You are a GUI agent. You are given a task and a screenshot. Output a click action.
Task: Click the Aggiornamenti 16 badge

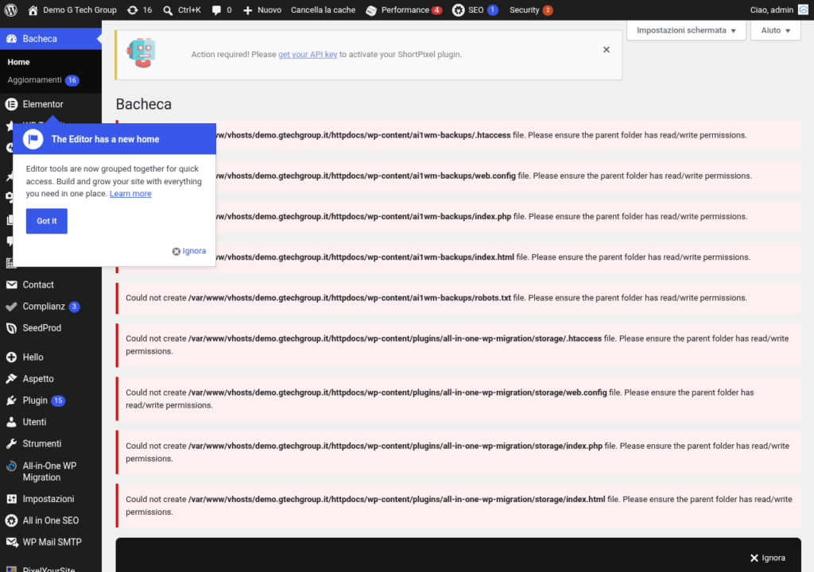click(x=72, y=80)
